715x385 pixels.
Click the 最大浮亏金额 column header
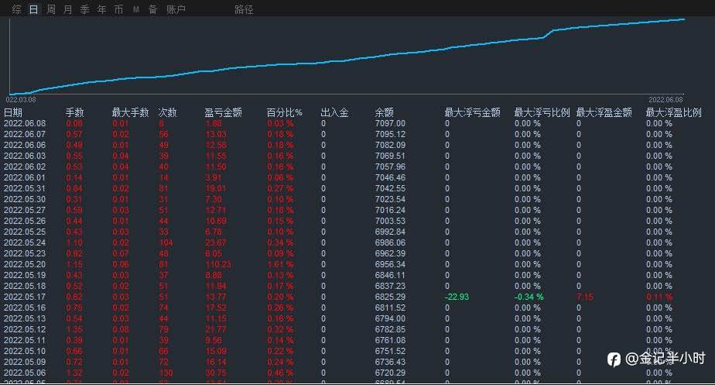pyautogui.click(x=472, y=112)
